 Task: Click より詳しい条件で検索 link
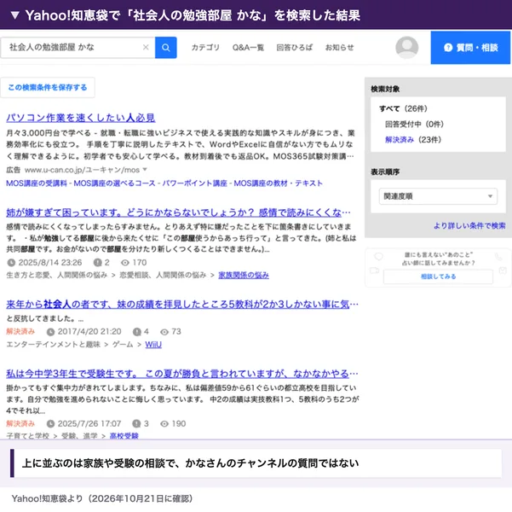[469, 226]
